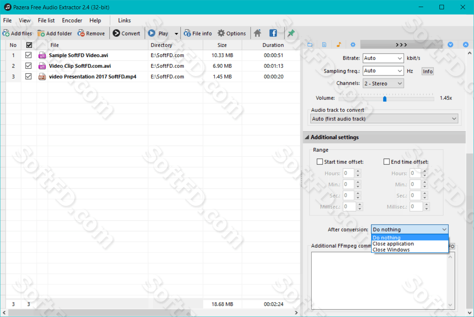The height and width of the screenshot is (317, 474).
Task: Sort by the No column header
Action: click(x=13, y=45)
